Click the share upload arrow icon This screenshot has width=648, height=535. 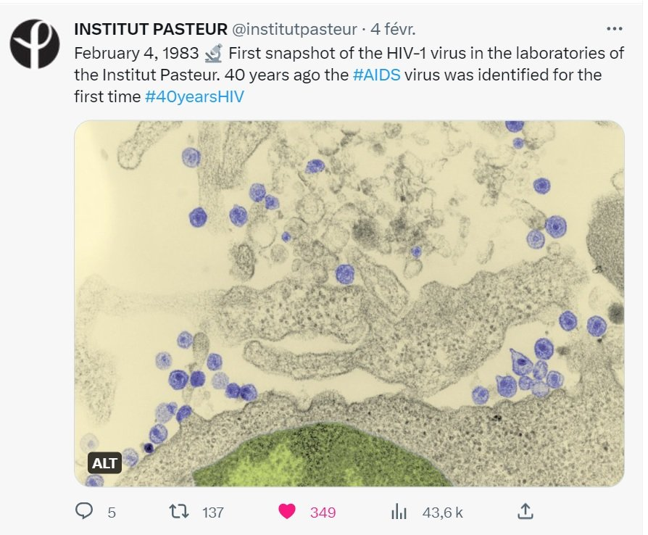click(525, 512)
